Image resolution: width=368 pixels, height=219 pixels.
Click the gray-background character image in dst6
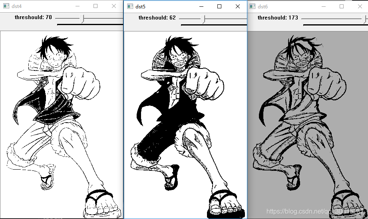pyautogui.click(x=308, y=125)
